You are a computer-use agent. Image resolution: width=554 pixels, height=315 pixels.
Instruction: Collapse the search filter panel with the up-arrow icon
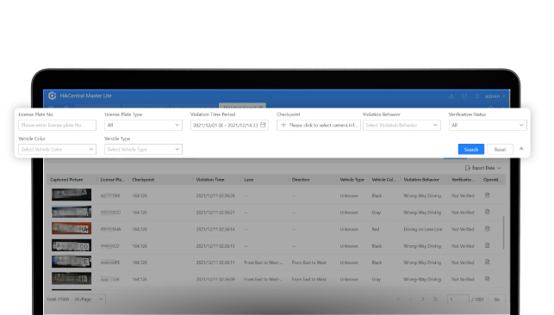tap(521, 149)
